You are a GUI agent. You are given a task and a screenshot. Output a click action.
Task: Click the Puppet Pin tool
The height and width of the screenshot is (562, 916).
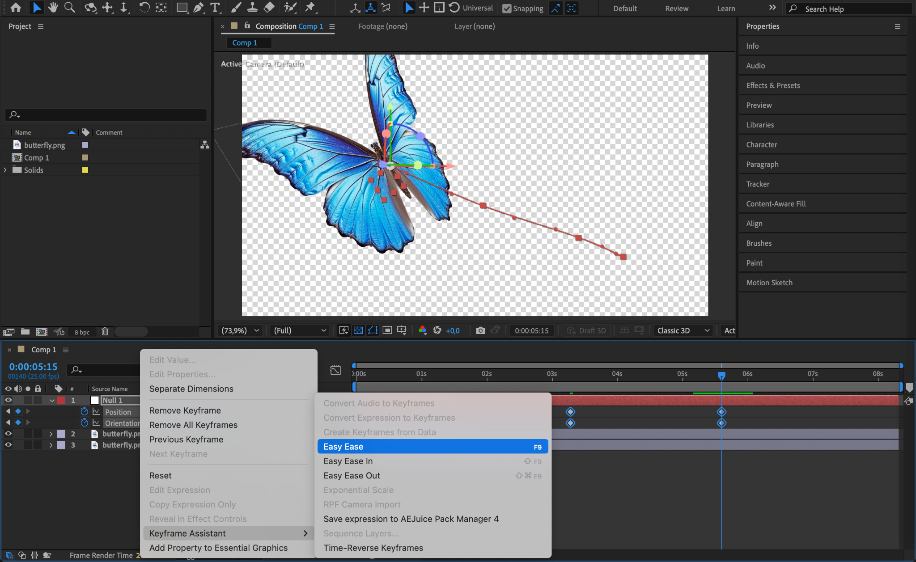(x=310, y=8)
